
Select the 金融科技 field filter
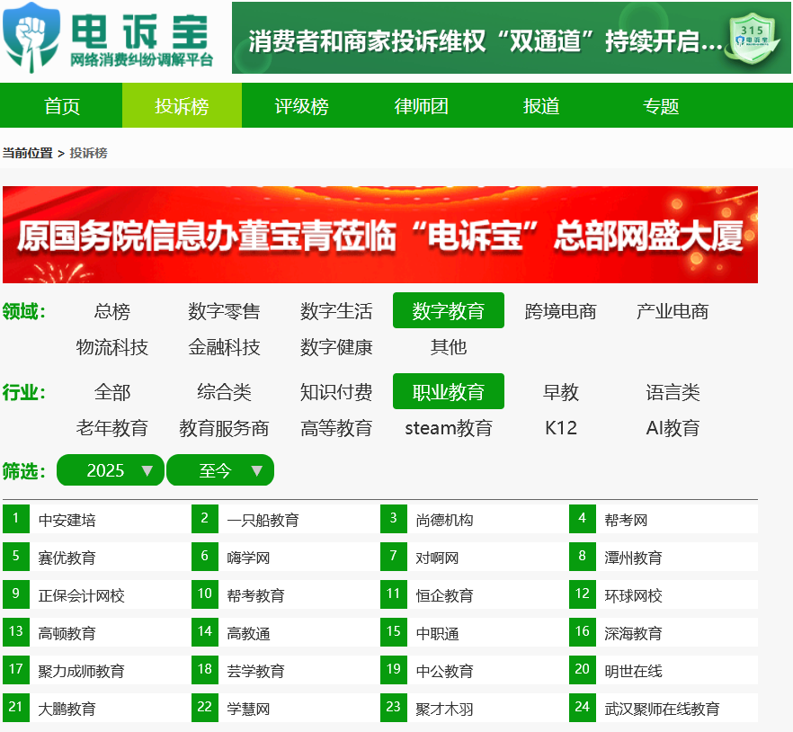coord(224,346)
